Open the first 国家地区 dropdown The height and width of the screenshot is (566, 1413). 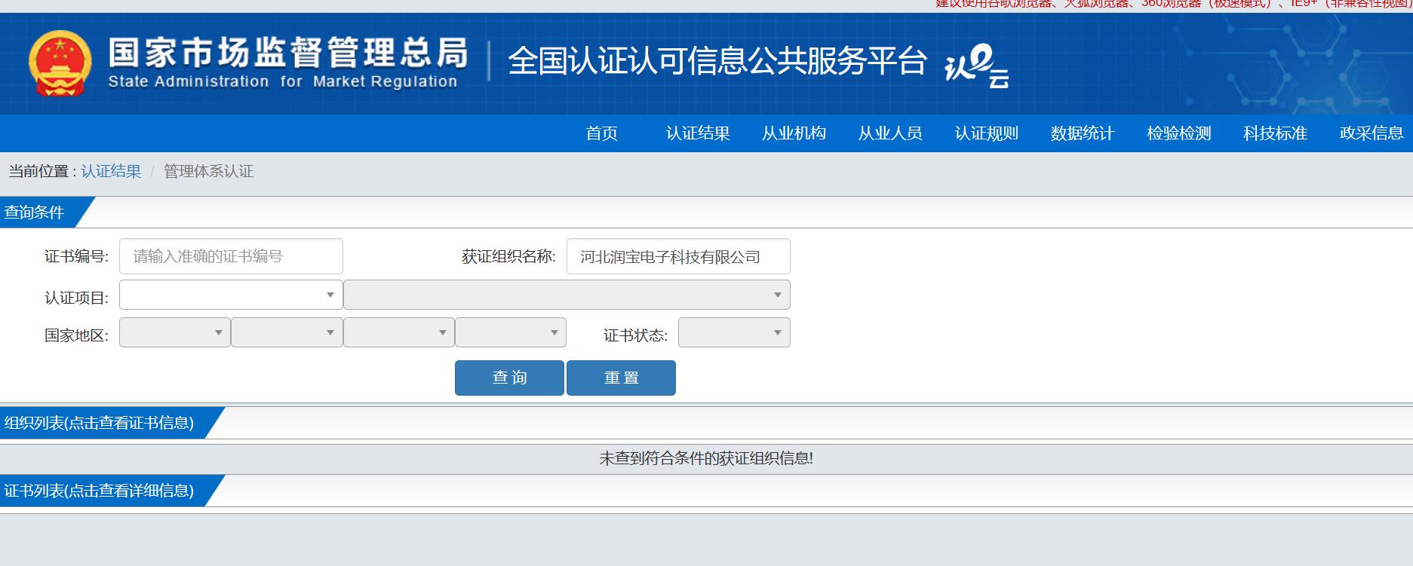coord(174,332)
